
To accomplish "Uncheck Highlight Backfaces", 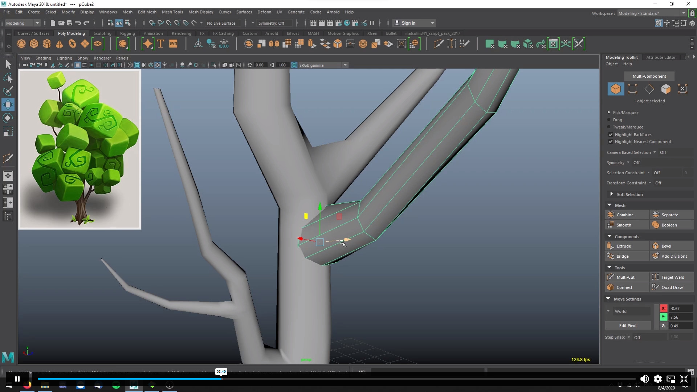I will [x=611, y=134].
